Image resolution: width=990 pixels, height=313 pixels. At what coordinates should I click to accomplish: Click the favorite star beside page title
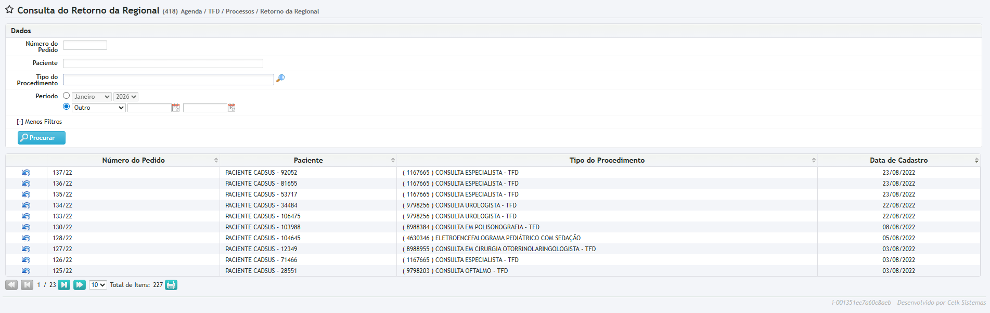pyautogui.click(x=9, y=10)
